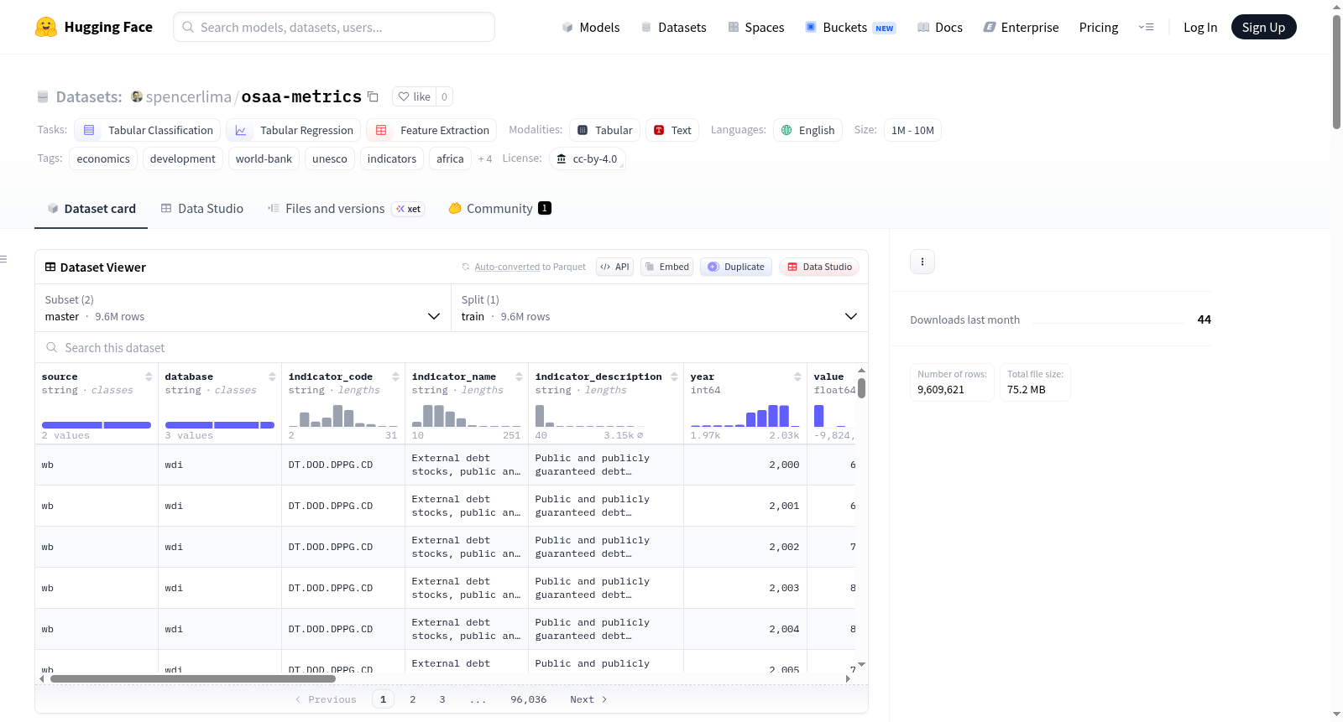Click the indicator_name lengths histogram
Screen dimensions: 1343x722
point(467,415)
